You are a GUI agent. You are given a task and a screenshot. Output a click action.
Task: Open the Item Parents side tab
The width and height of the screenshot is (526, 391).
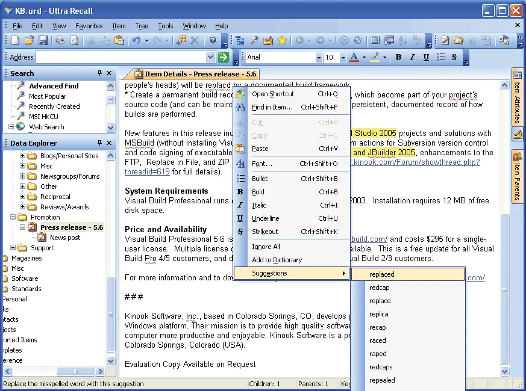pyautogui.click(x=517, y=177)
